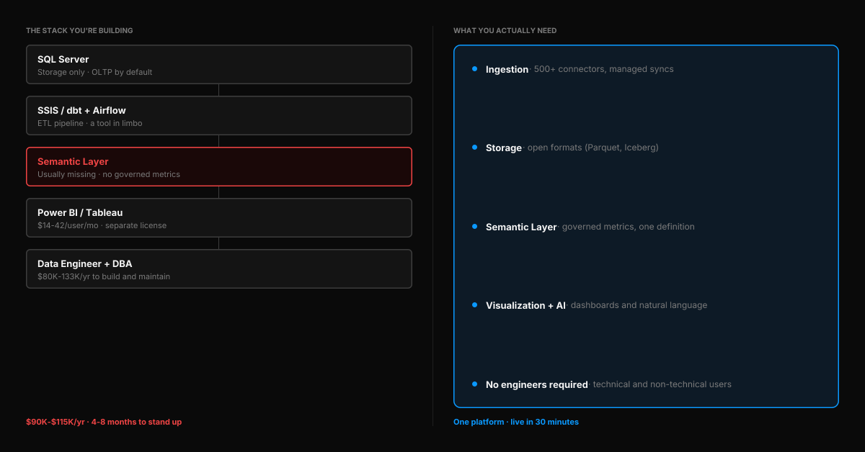Viewport: 865px width, 452px height.
Task: Click 'One platform · live in 30 minutes'
Action: click(516, 422)
